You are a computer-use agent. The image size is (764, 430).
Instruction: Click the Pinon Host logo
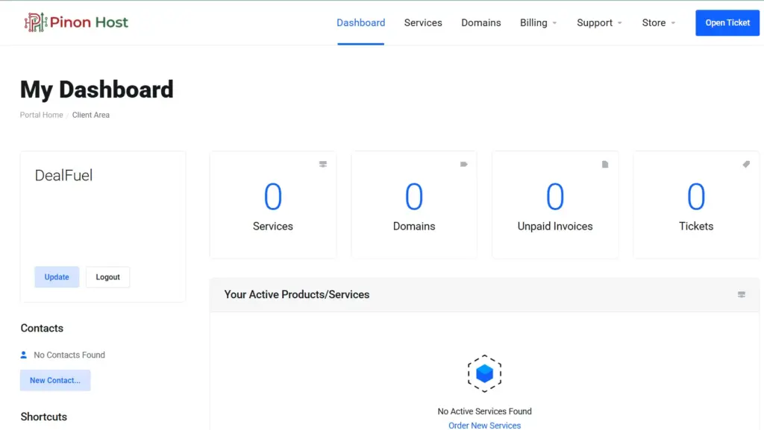(75, 22)
